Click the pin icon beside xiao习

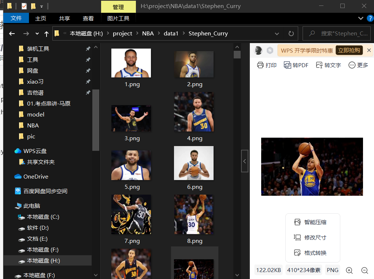coord(88,81)
